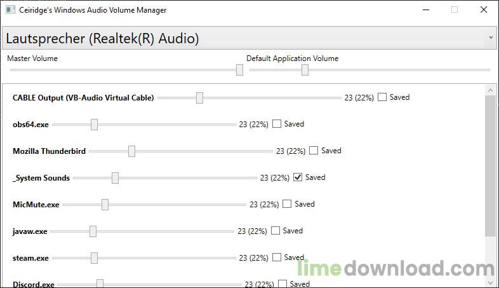The height and width of the screenshot is (288, 499).
Task: Click the Mozilla Thunderbird volume slider thumb
Action: click(x=131, y=151)
